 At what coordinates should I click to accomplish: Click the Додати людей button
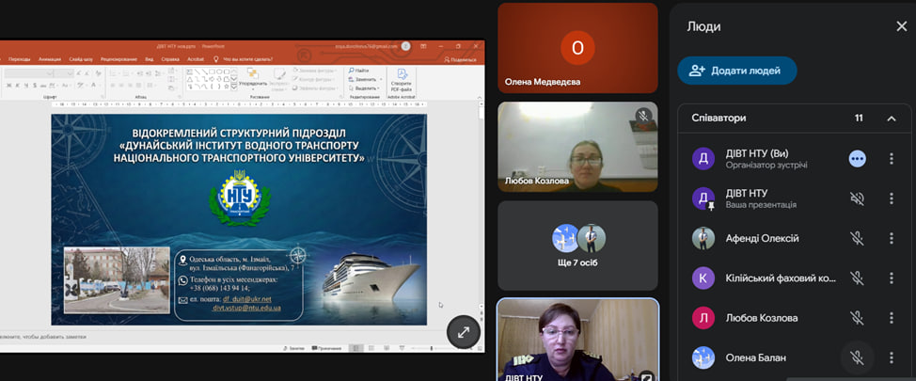pyautogui.click(x=737, y=71)
